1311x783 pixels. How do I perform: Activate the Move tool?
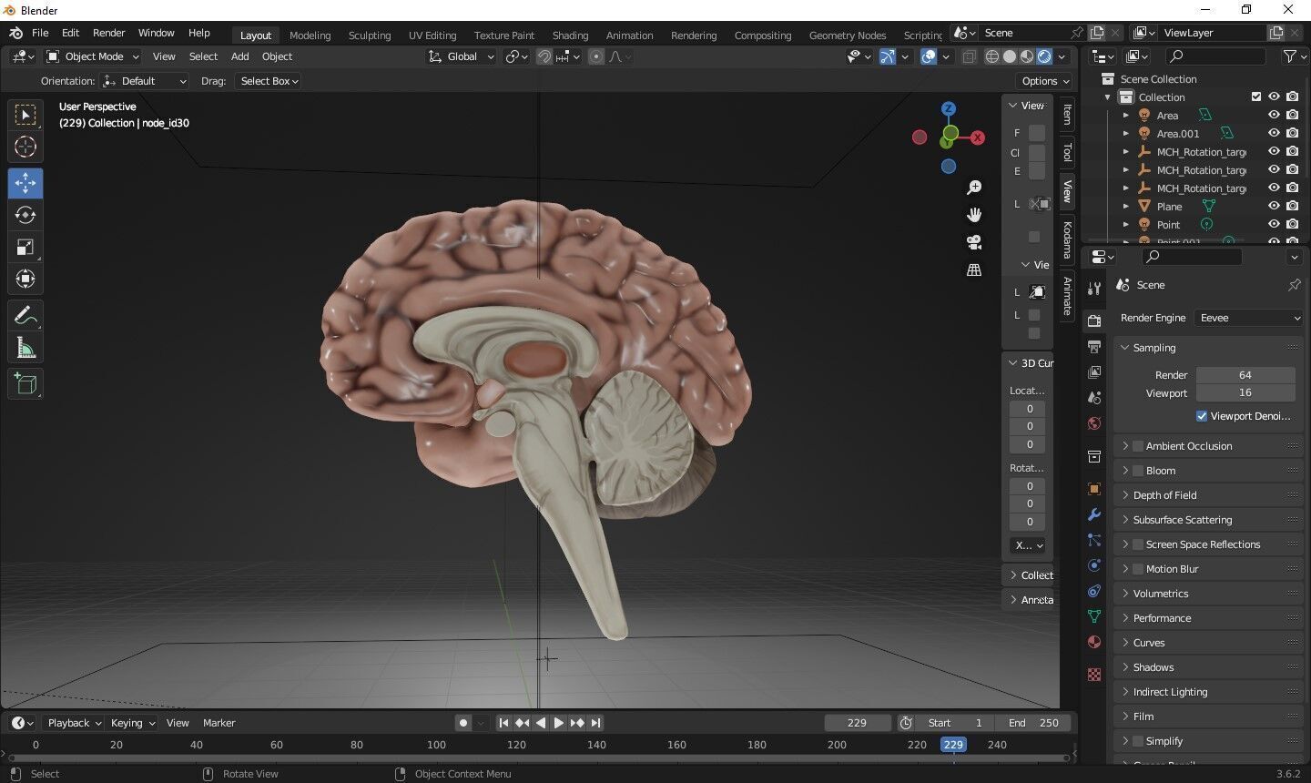pyautogui.click(x=25, y=183)
